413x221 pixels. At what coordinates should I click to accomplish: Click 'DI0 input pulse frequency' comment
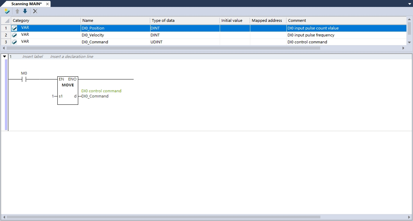pos(346,35)
